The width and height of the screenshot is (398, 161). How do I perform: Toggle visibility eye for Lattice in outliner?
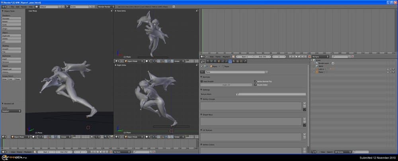[388, 69]
